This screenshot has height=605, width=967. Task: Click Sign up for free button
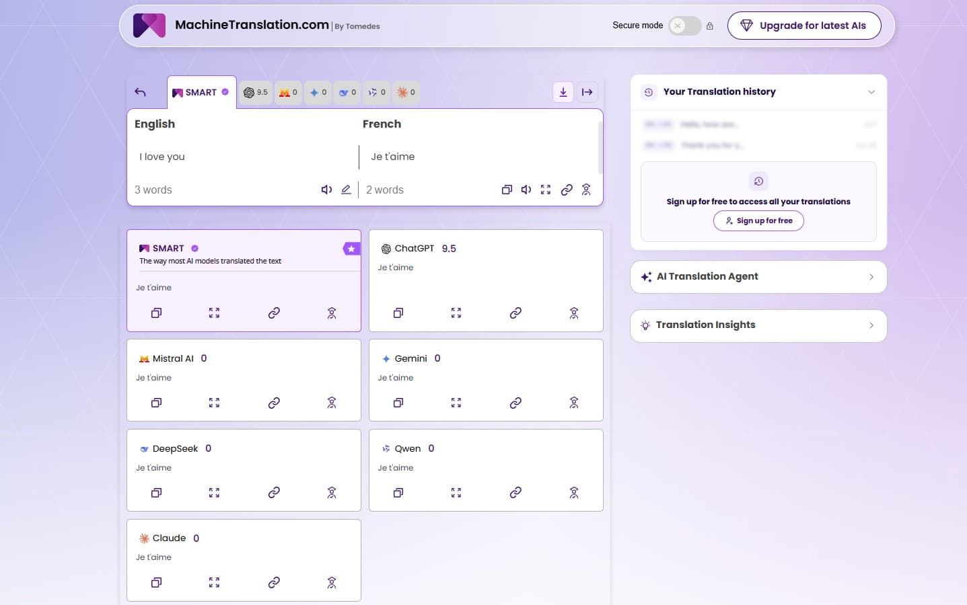(x=758, y=220)
